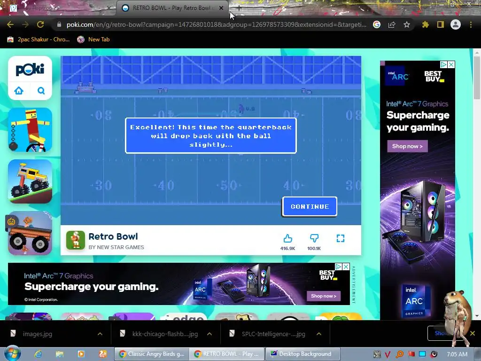This screenshot has width=481, height=361.
Task: Switch to Classic Angry Birds taskbar window
Action: (152, 354)
